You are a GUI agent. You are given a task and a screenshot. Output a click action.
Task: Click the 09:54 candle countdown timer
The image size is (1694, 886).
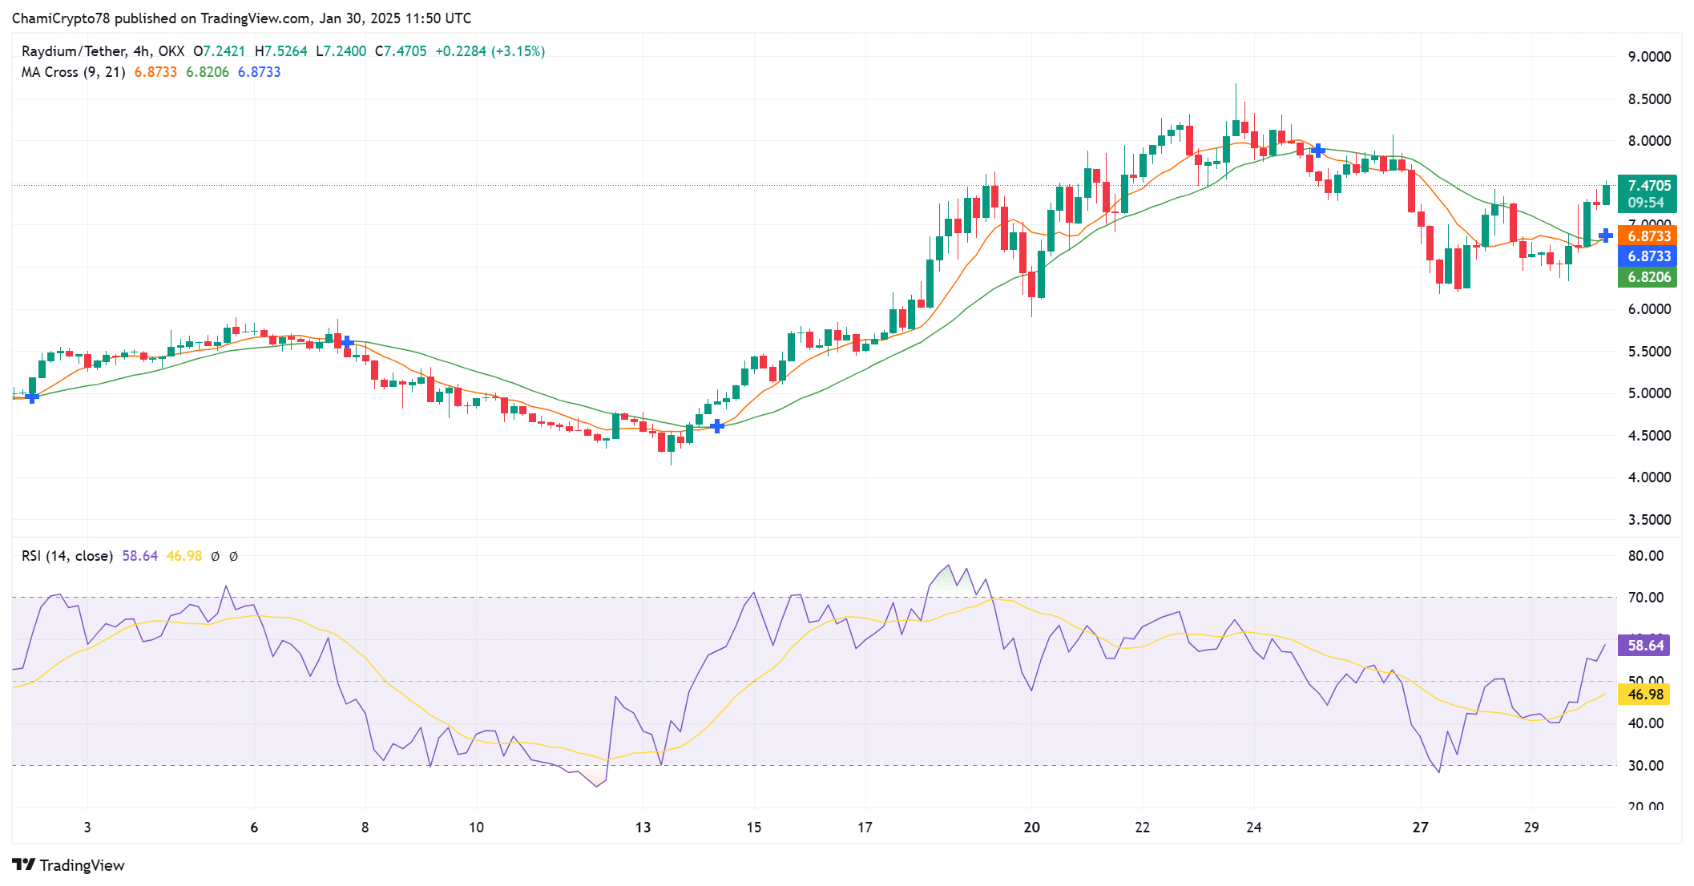tap(1646, 203)
